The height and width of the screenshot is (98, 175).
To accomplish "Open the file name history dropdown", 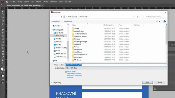I will [x=166, y=65].
